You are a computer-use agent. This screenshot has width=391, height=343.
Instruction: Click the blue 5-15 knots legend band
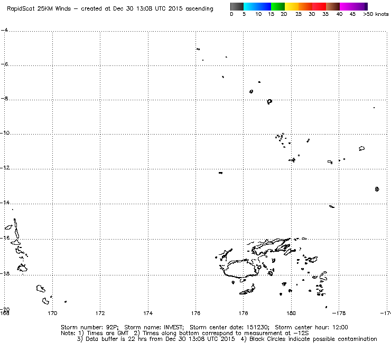coord(257,6)
